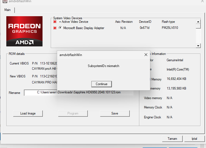Click the amdvbflashWin title bar app icon
Image resolution: width=206 pixels, height=148 pixels.
coord(5,1)
